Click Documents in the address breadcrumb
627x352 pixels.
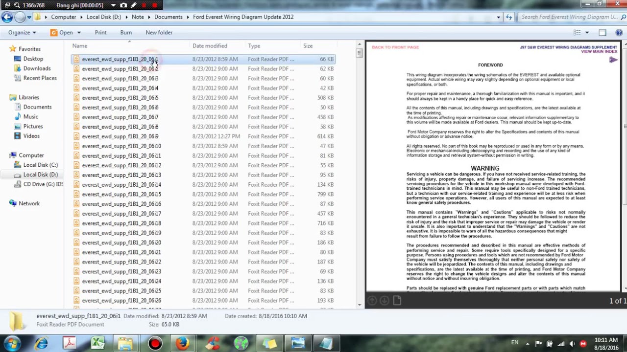168,17
